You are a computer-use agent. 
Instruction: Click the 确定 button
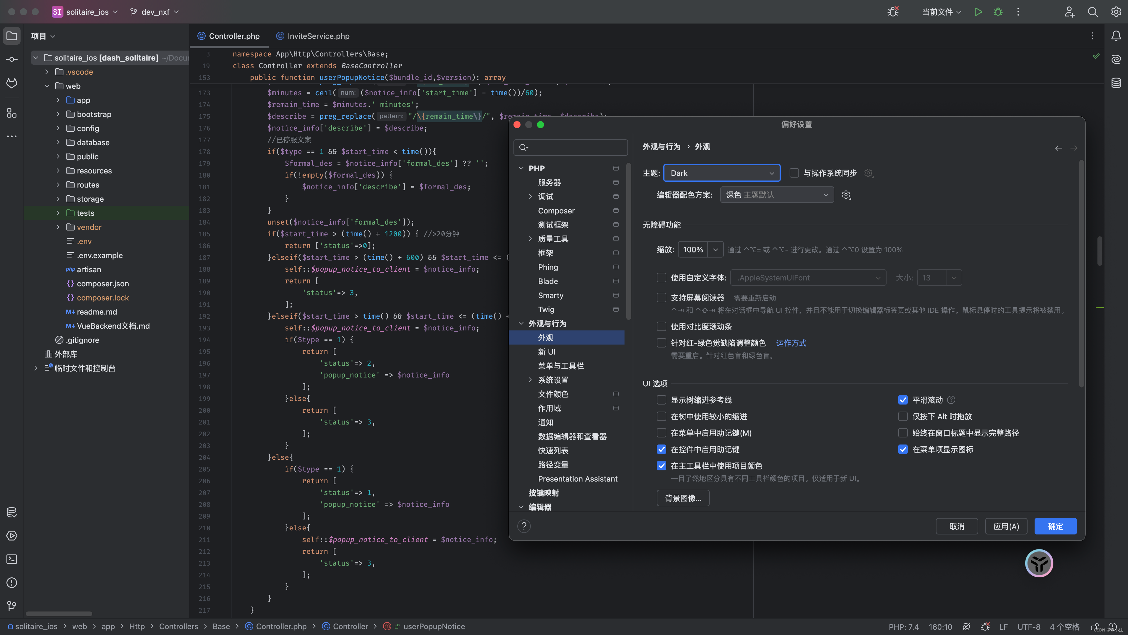(x=1055, y=526)
